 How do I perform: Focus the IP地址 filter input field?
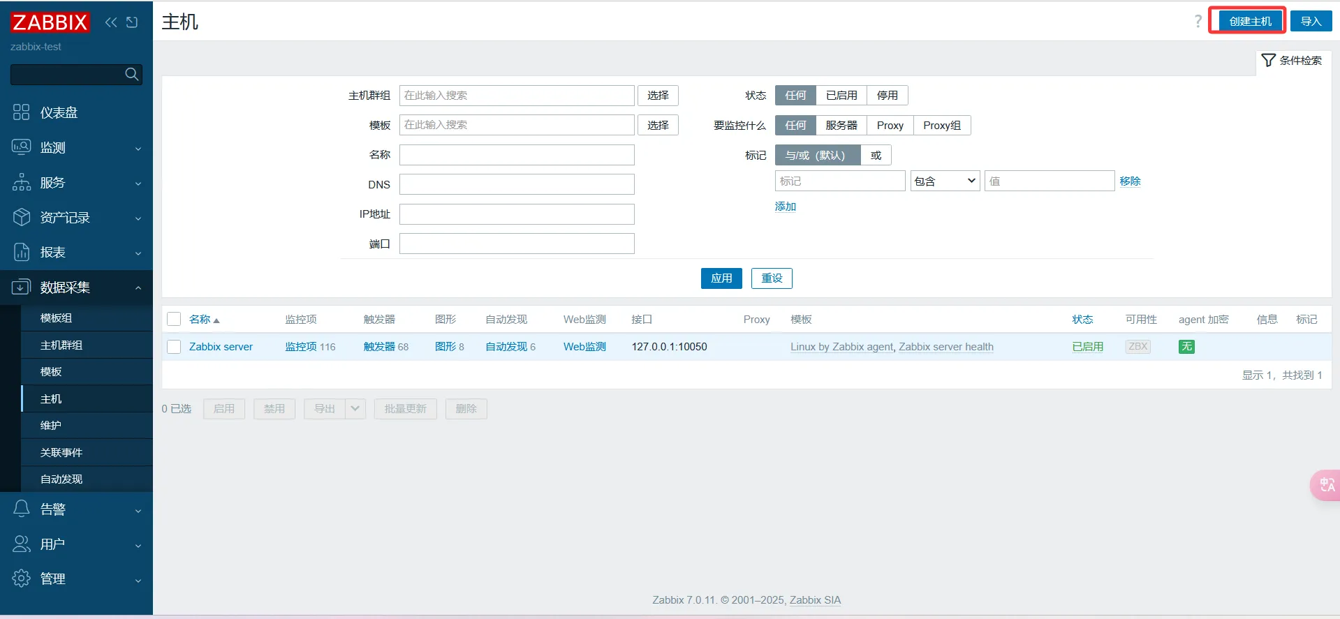click(517, 214)
